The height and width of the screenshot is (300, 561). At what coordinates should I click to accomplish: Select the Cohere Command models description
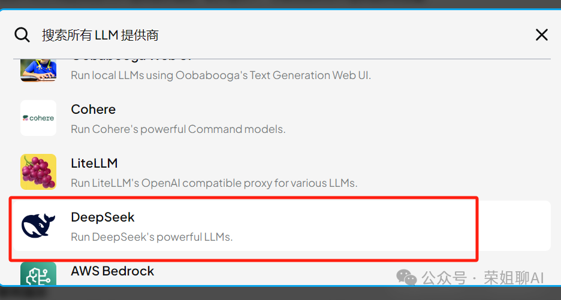178,129
